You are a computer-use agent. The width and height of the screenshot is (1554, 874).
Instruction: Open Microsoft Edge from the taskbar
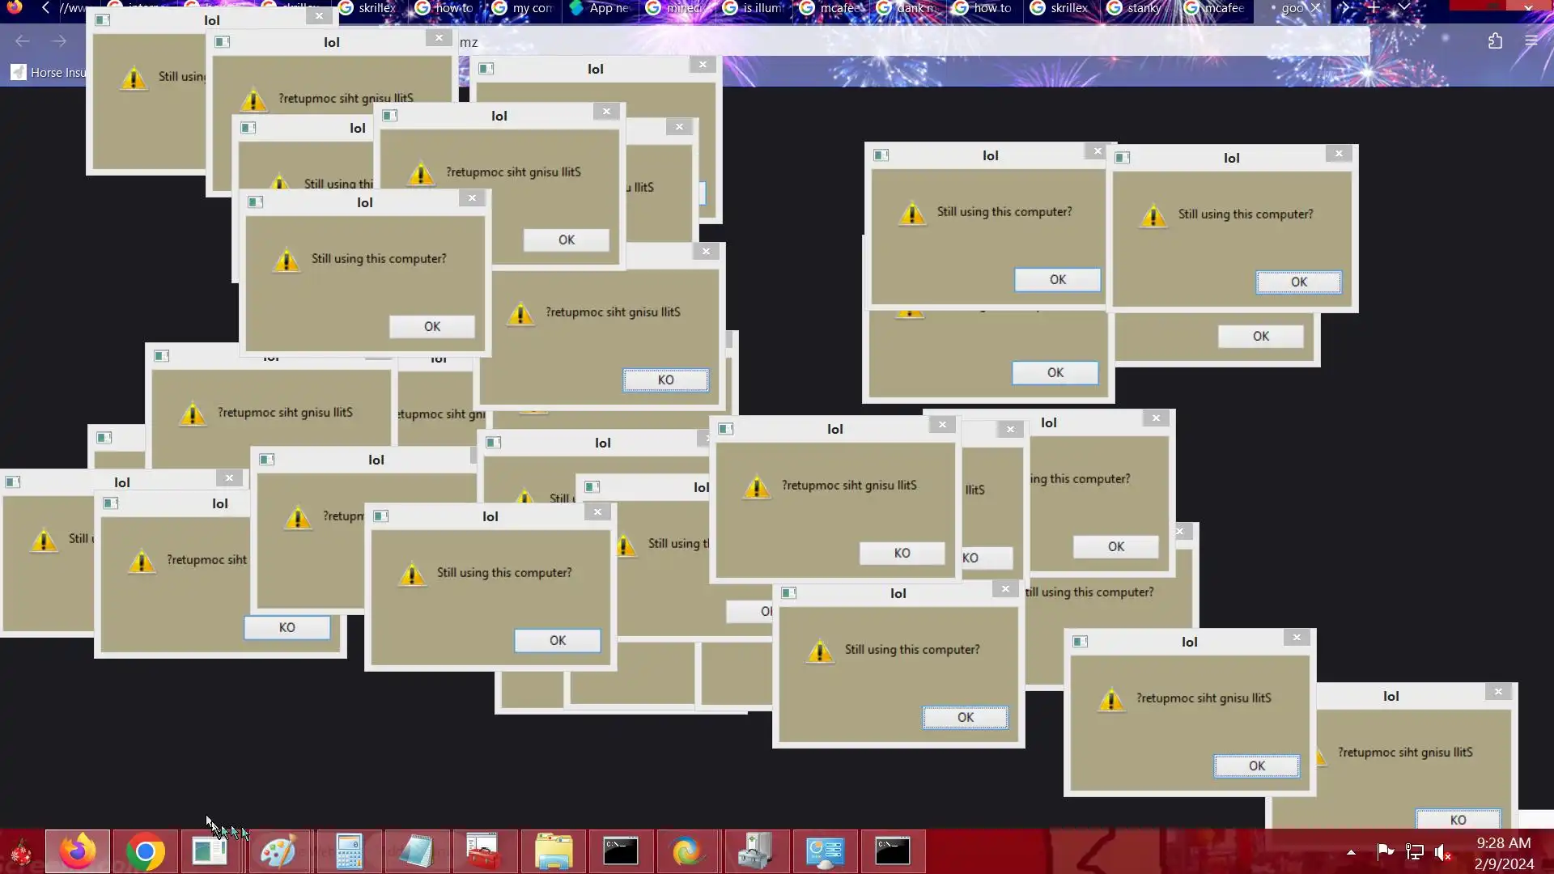[x=688, y=851]
